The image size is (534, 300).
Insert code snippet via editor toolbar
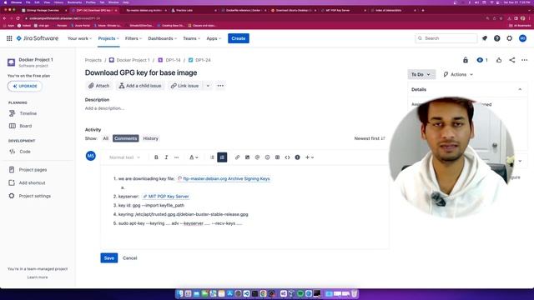[287, 157]
